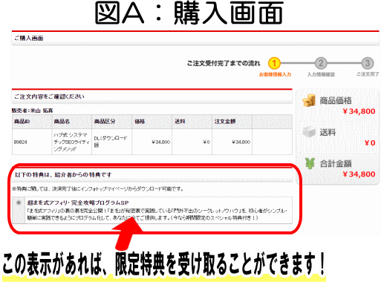Click the step 1 circle in order flow
Image resolution: width=381 pixels, height=282 pixels.
click(274, 63)
